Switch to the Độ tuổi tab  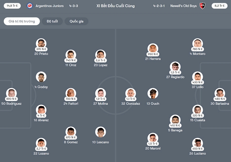(x=52, y=21)
